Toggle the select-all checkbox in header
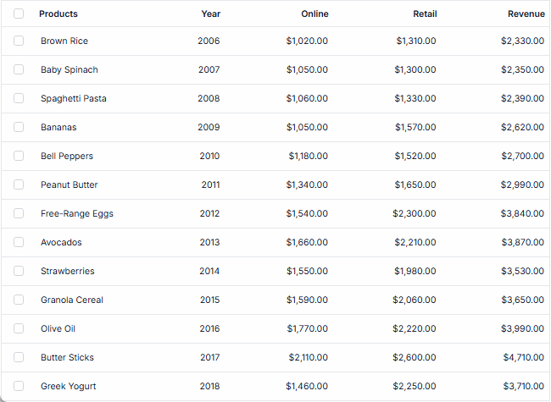Viewport: 551px width, 402px height. pyautogui.click(x=19, y=14)
